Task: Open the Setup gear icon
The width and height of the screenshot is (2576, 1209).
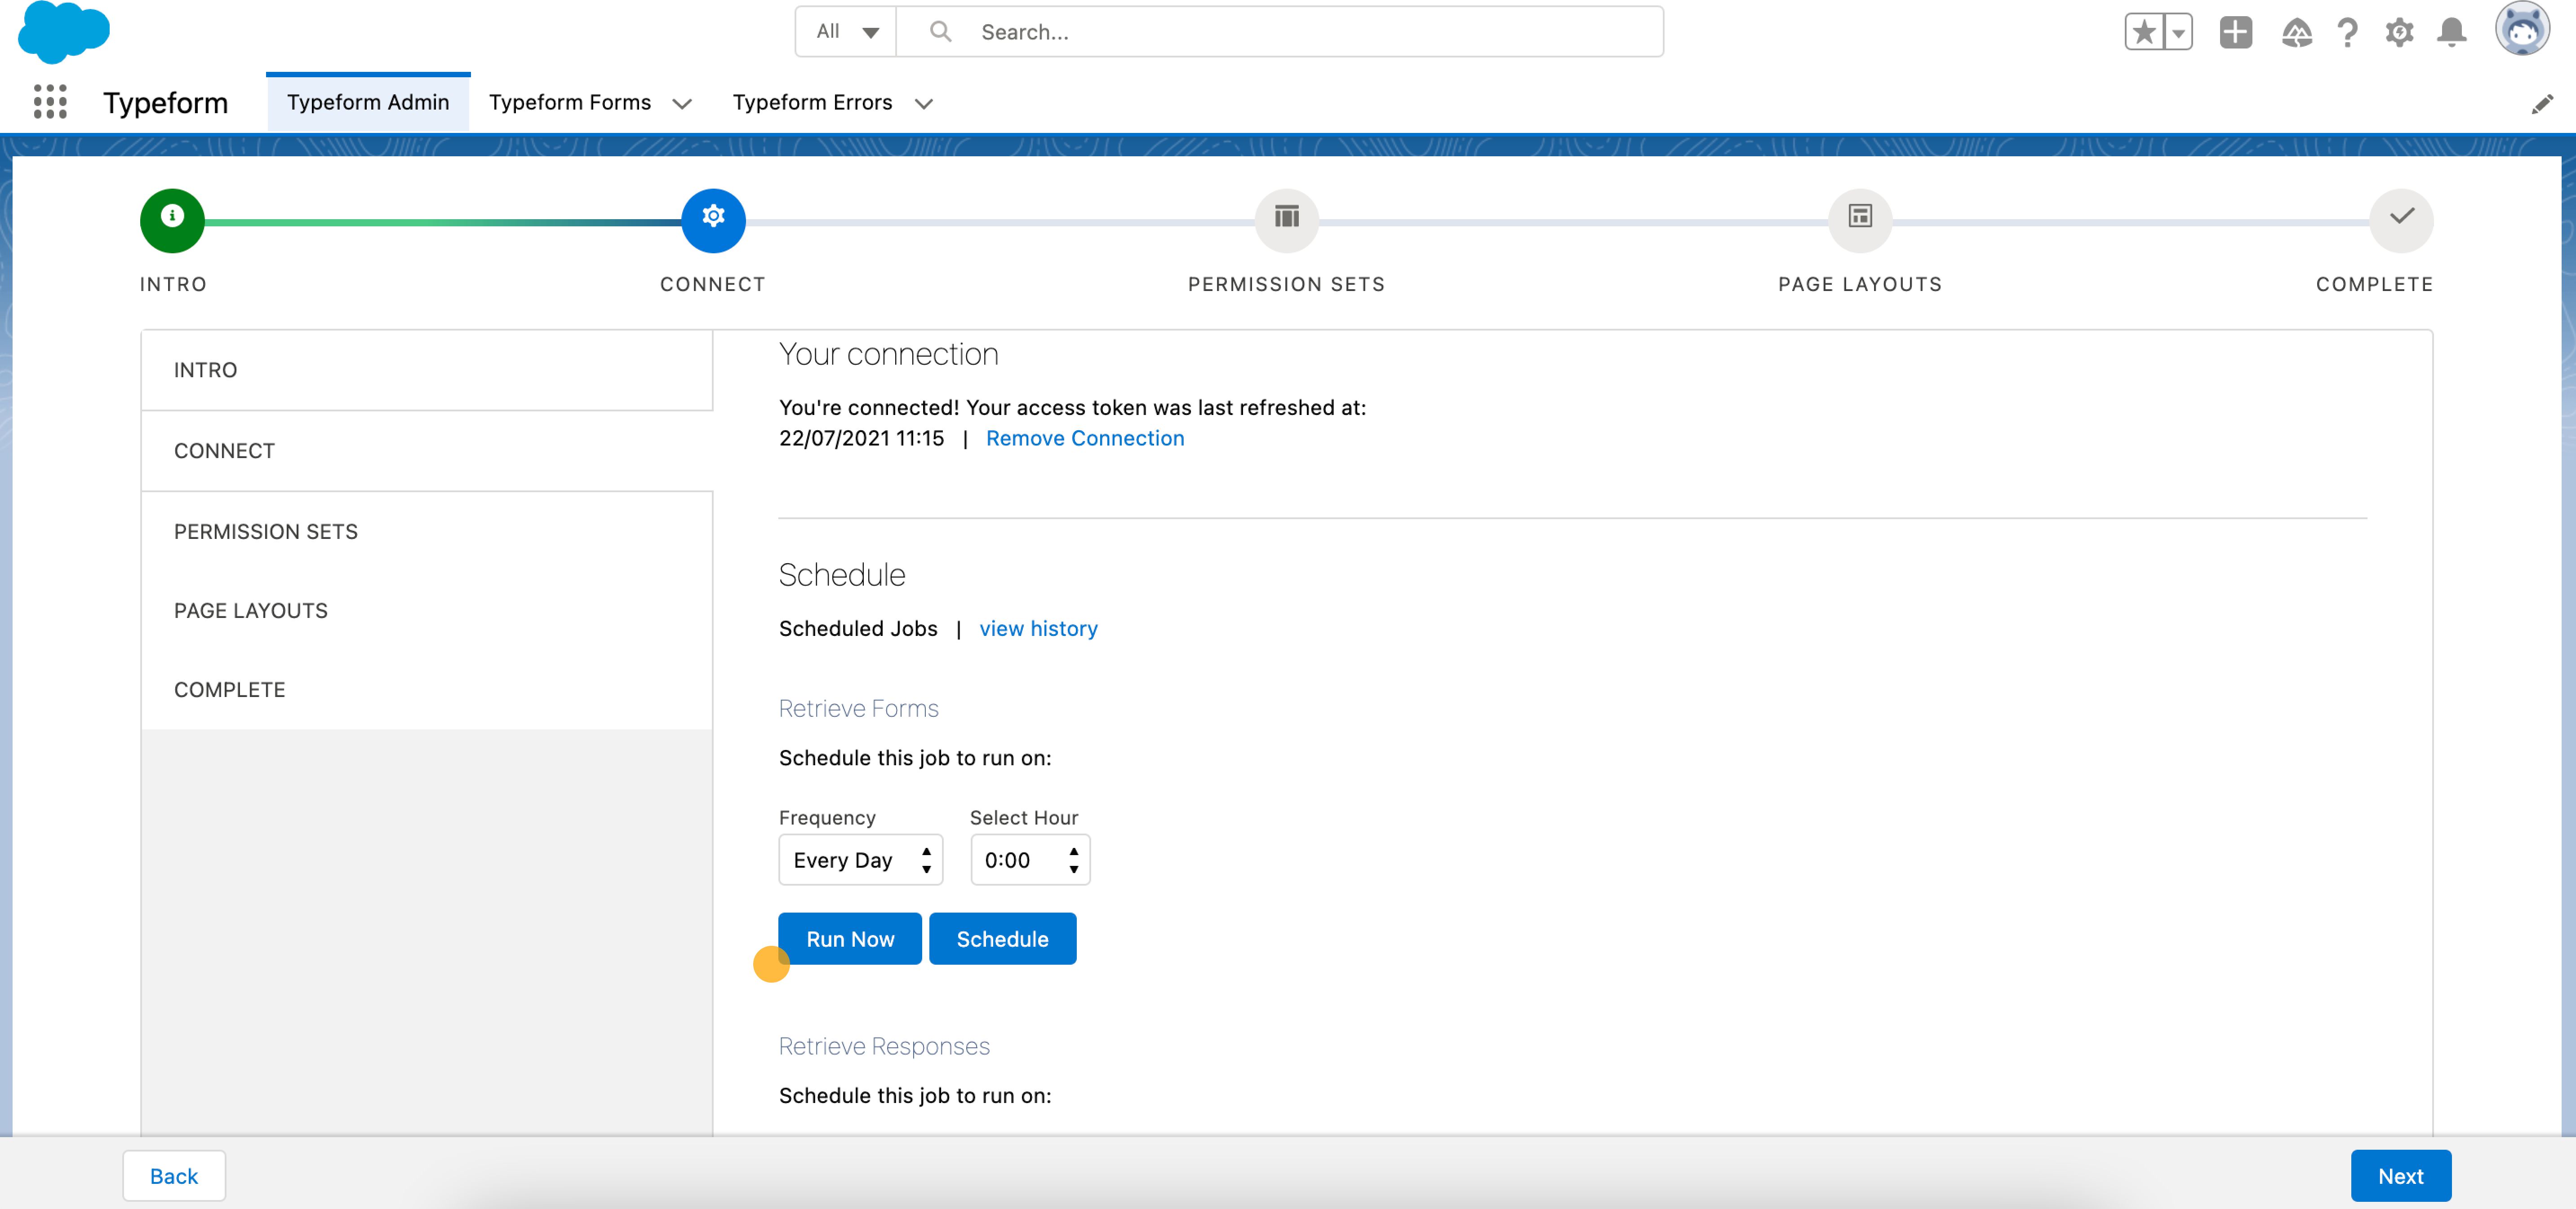Action: tap(2399, 32)
